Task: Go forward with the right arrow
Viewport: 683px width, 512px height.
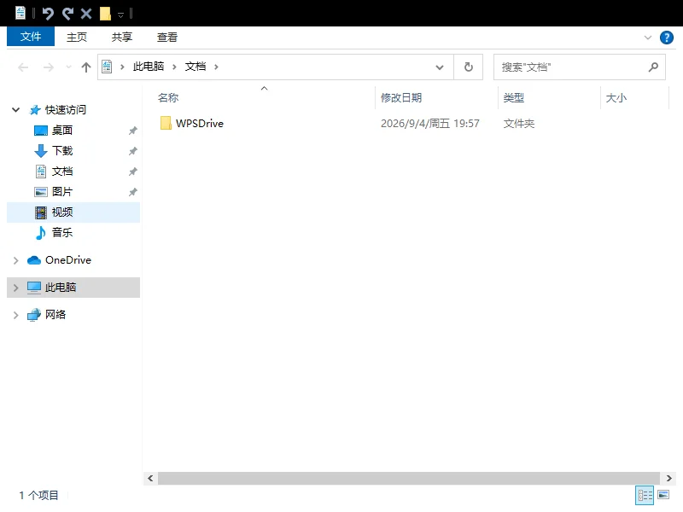Action: [49, 67]
